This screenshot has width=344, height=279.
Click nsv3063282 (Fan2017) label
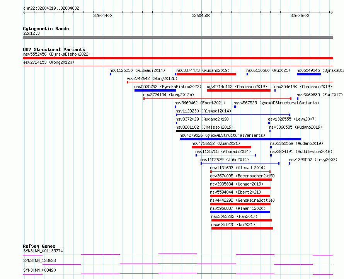[x=234, y=216]
